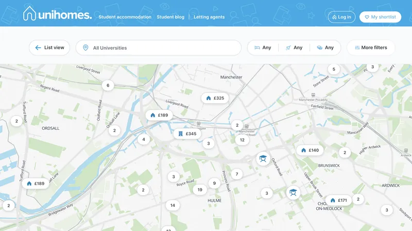Expand the 3 cluster below ARDWICK label
The width and height of the screenshot is (412, 231).
[387, 210]
